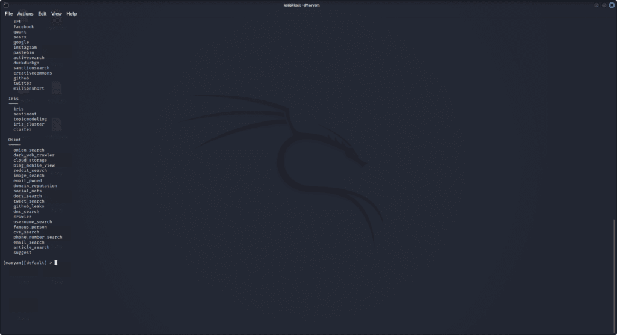Maximize the terminal window

point(604,5)
